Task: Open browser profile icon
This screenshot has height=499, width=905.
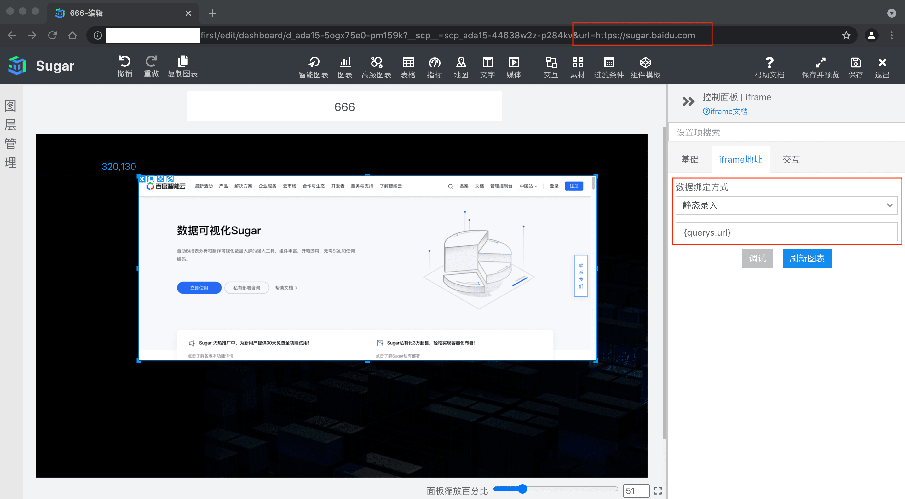Action: click(872, 36)
